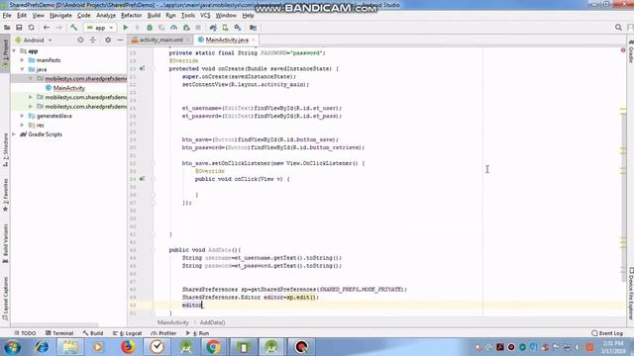Image resolution: width=634 pixels, height=356 pixels.
Task: Click the Windows Start button
Action: [x=12, y=347]
